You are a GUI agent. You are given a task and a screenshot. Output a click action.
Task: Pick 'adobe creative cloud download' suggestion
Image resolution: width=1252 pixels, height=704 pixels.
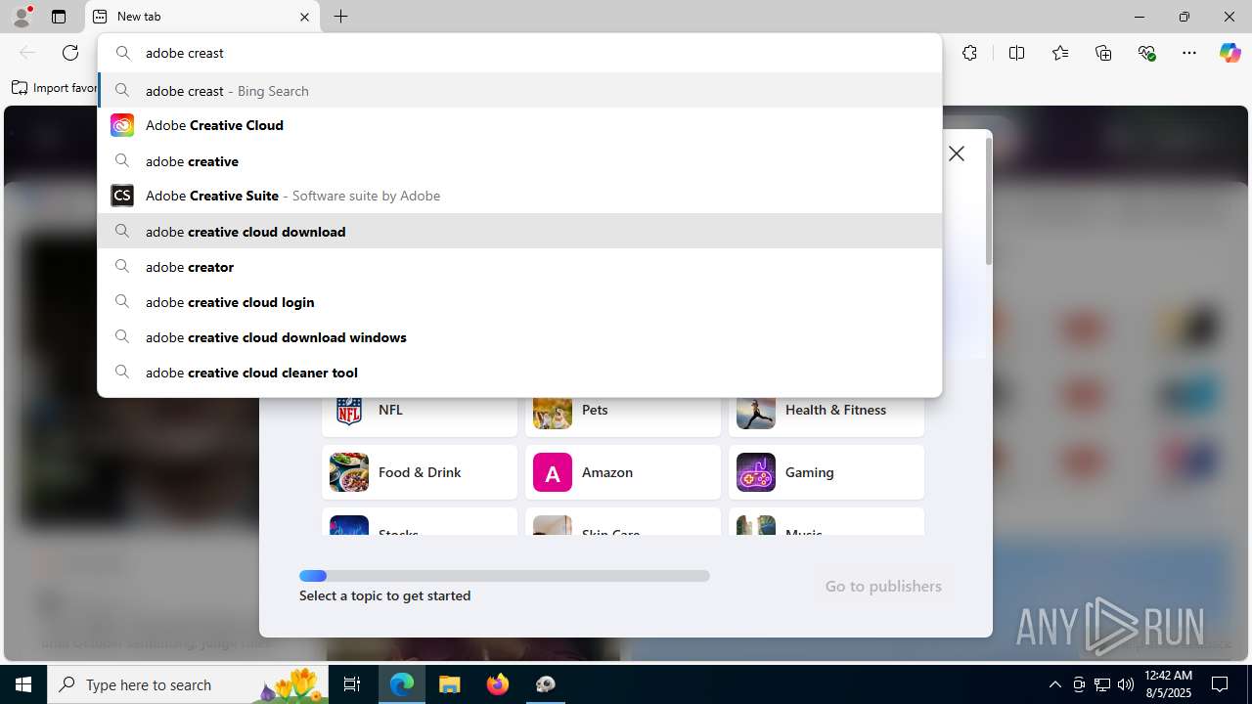tap(519, 231)
